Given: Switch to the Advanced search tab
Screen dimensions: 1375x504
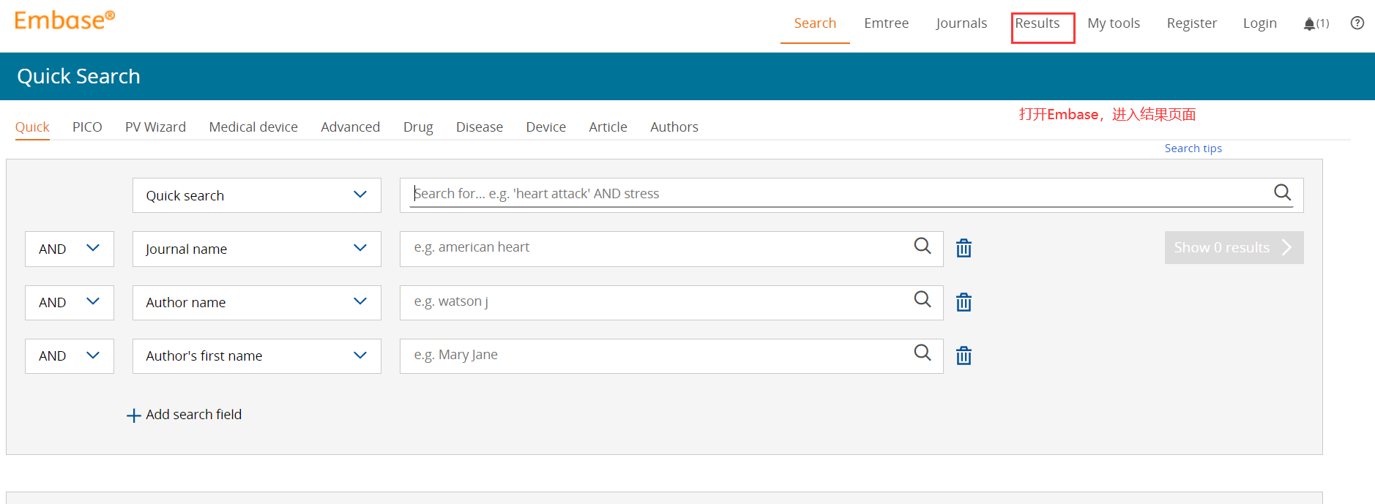Looking at the screenshot, I should [350, 127].
